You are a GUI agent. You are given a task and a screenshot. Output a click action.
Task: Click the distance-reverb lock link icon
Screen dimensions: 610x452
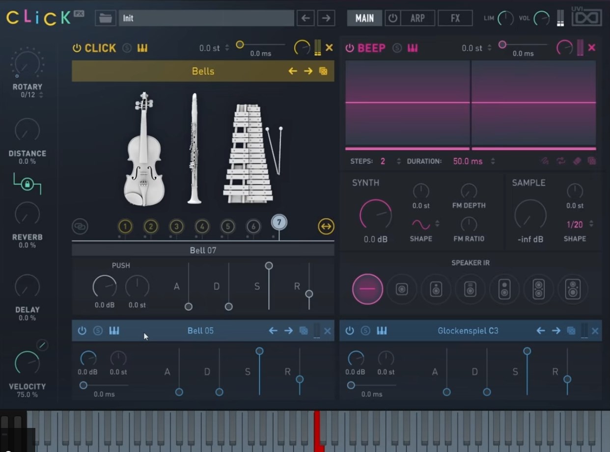[x=27, y=185]
